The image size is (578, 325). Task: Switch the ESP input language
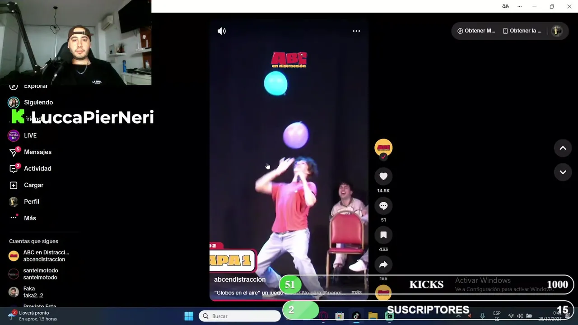click(497, 316)
